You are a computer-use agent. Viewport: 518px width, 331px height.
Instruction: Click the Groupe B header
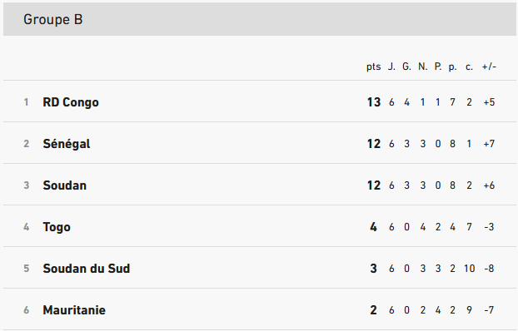point(52,19)
